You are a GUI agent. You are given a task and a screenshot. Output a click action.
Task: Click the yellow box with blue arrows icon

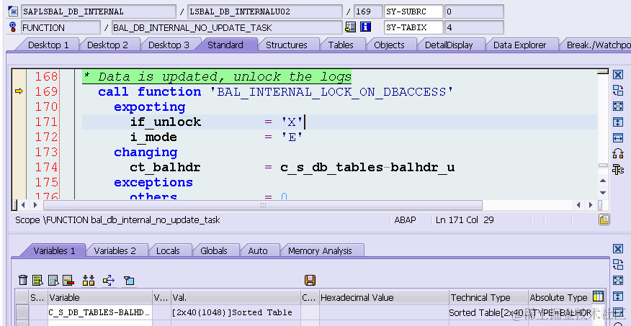point(109,280)
